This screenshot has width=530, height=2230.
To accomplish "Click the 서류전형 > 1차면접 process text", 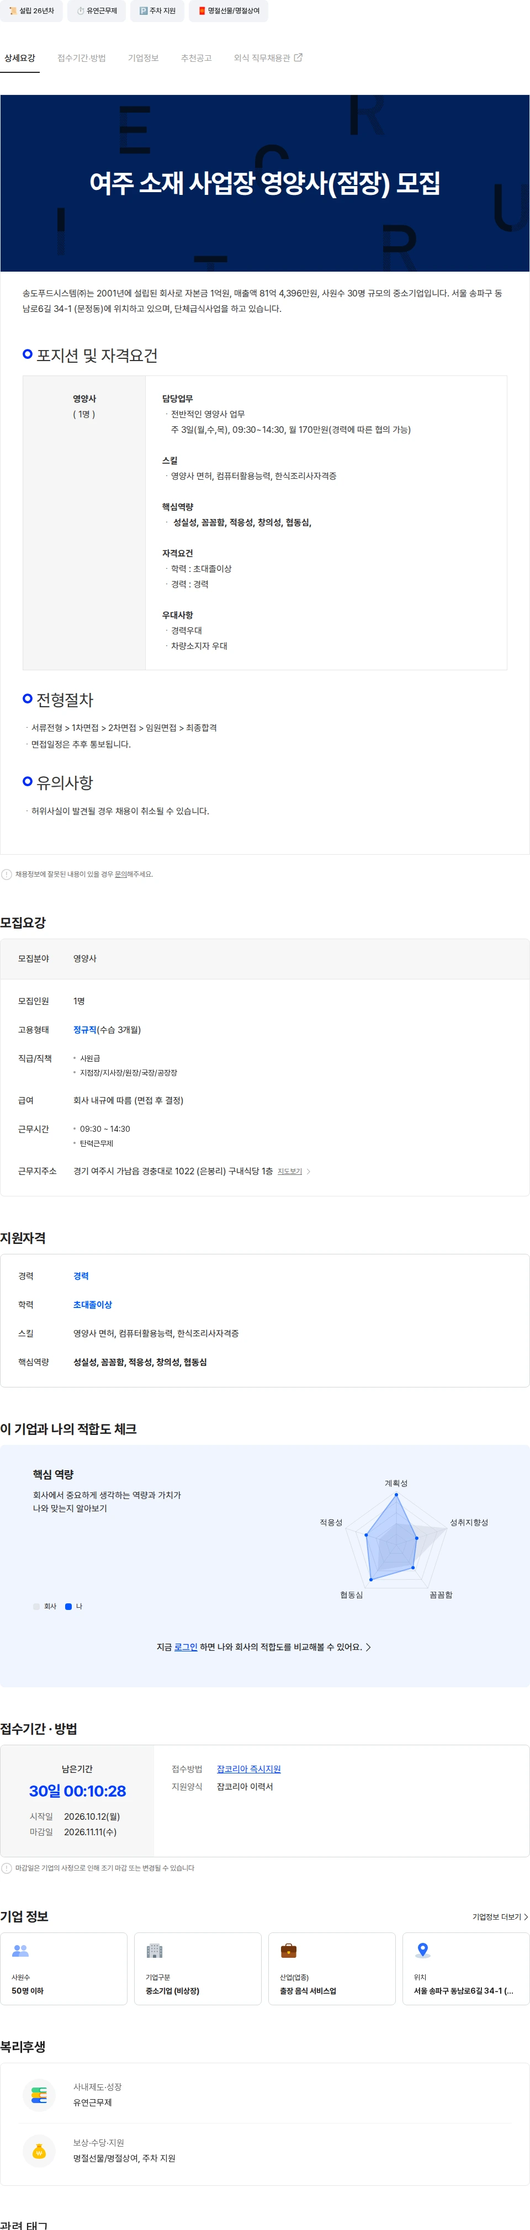I will point(124,727).
